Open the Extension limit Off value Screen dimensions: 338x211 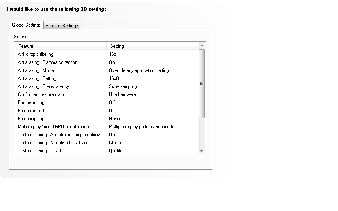pos(112,111)
